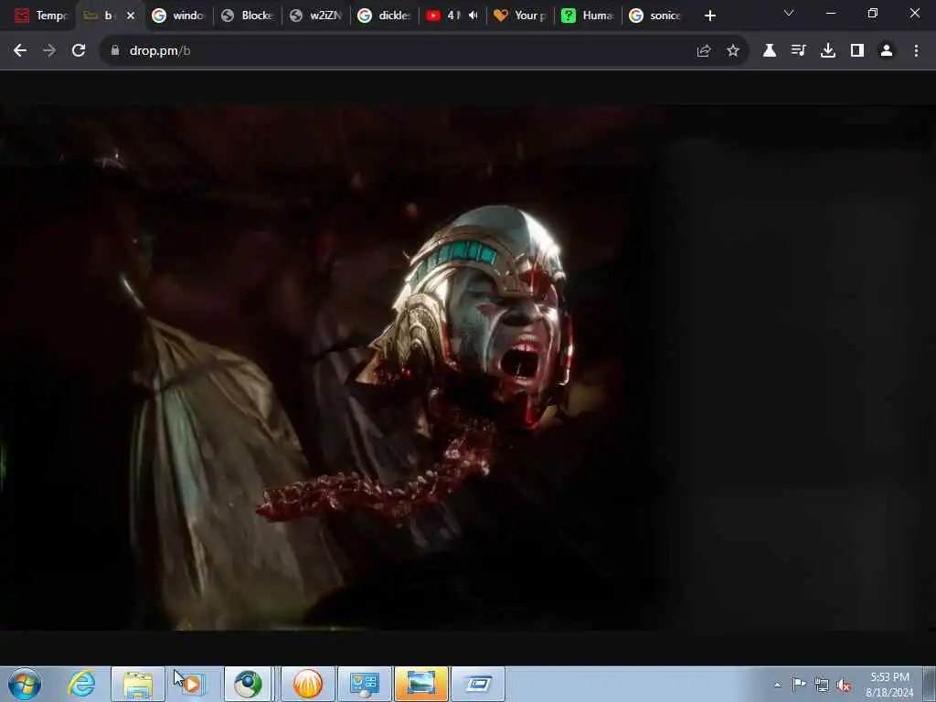Go back to the previous page
Screen dimensions: 936x702
pos(20,51)
